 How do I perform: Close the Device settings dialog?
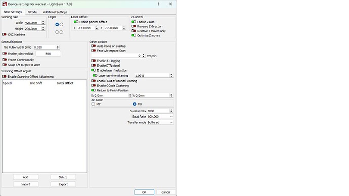[x=170, y=4]
